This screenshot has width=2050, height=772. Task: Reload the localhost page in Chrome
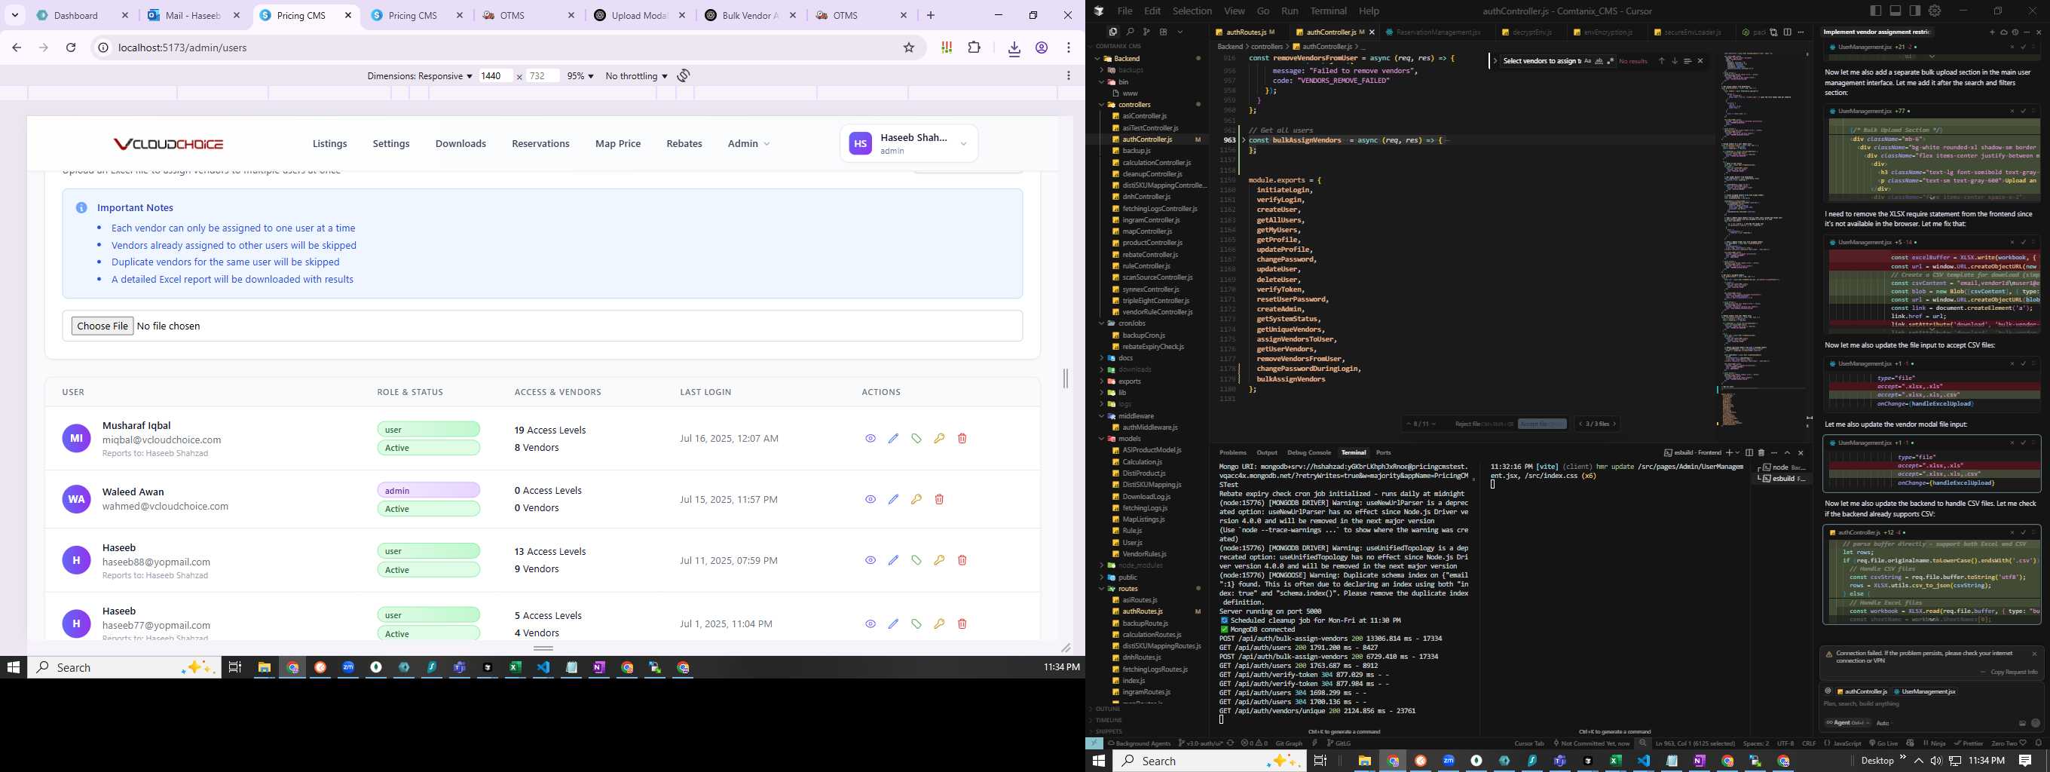(x=71, y=47)
